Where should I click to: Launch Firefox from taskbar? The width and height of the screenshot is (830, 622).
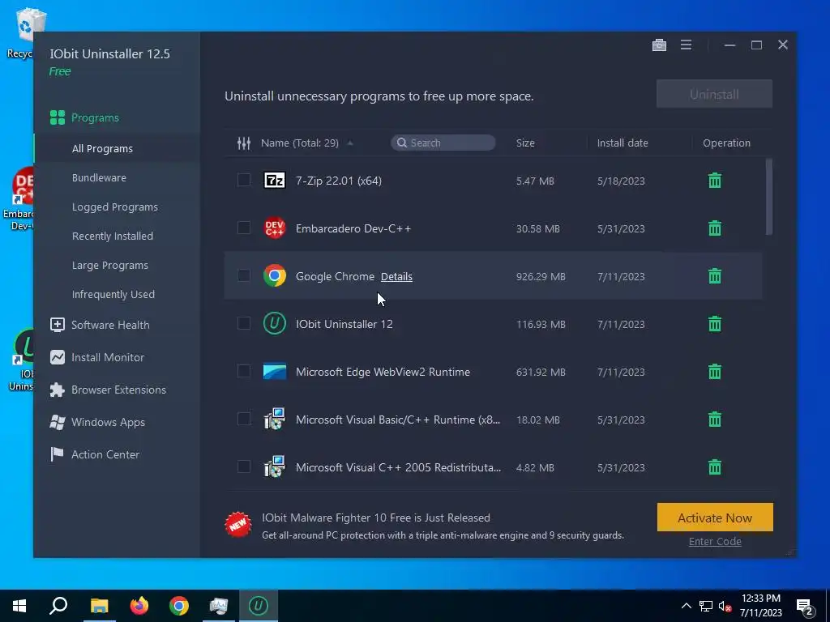pyautogui.click(x=139, y=606)
